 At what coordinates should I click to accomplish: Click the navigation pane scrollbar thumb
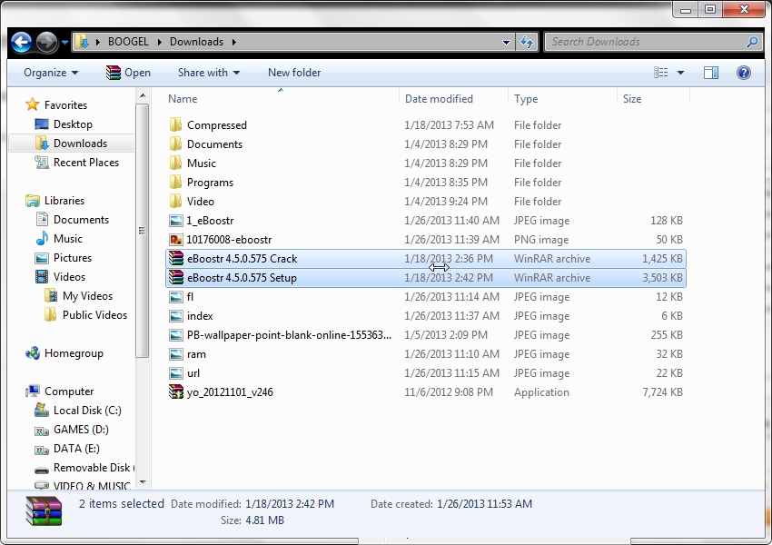point(143,231)
